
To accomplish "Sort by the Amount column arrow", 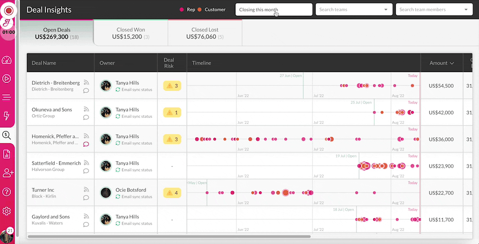I will [x=452, y=63].
